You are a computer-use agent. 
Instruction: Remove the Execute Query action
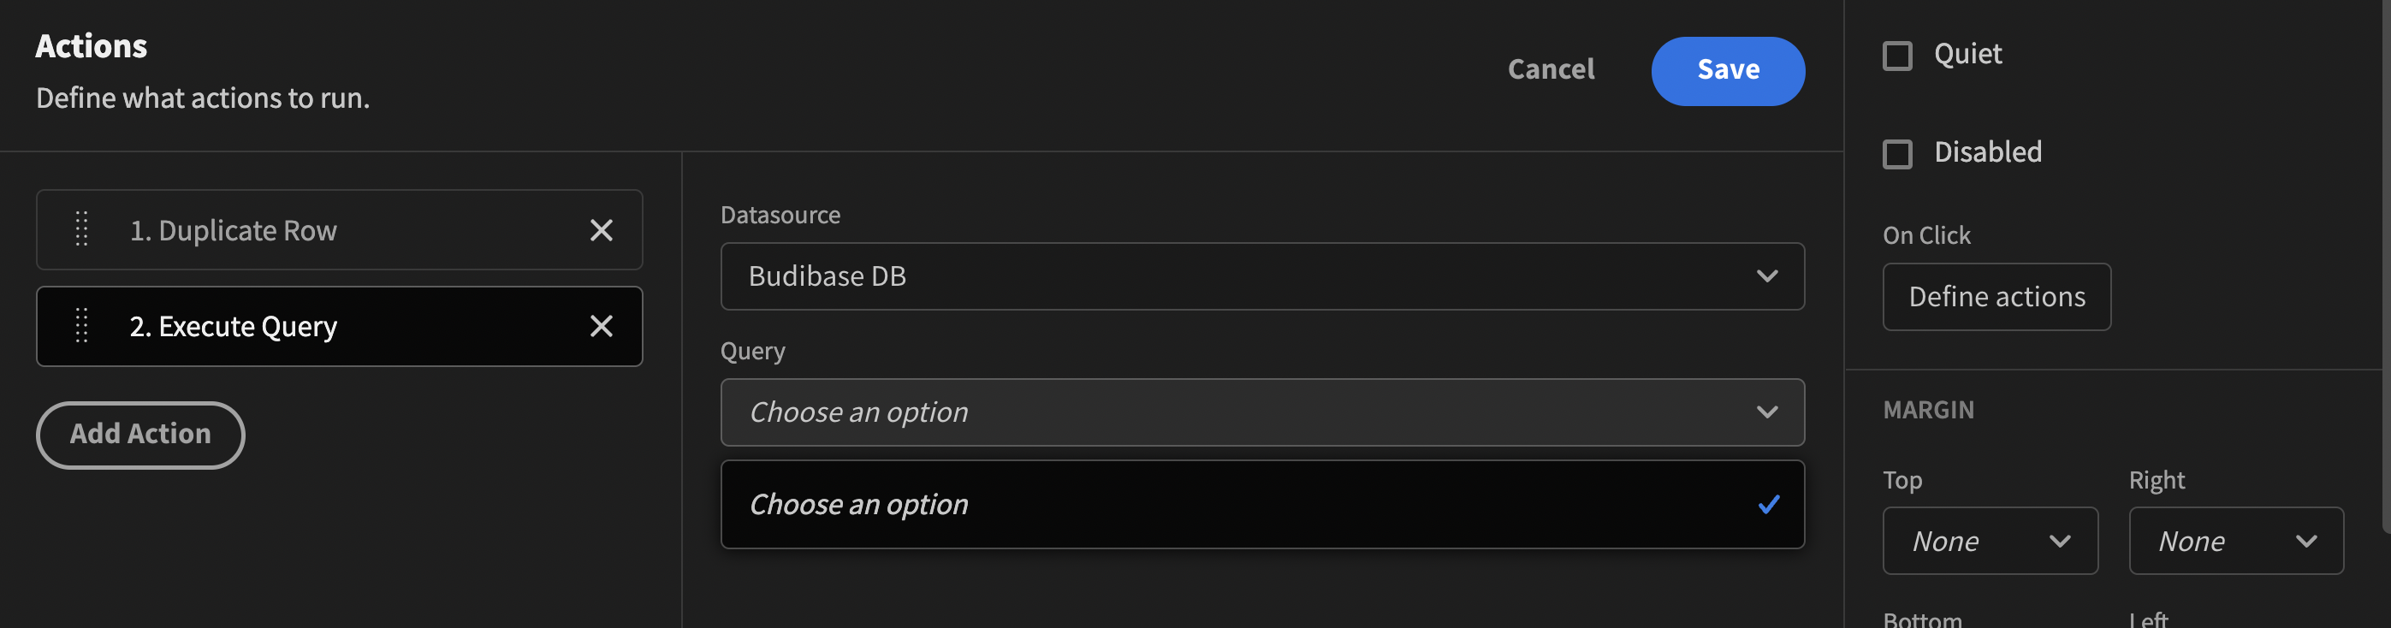tap(602, 327)
